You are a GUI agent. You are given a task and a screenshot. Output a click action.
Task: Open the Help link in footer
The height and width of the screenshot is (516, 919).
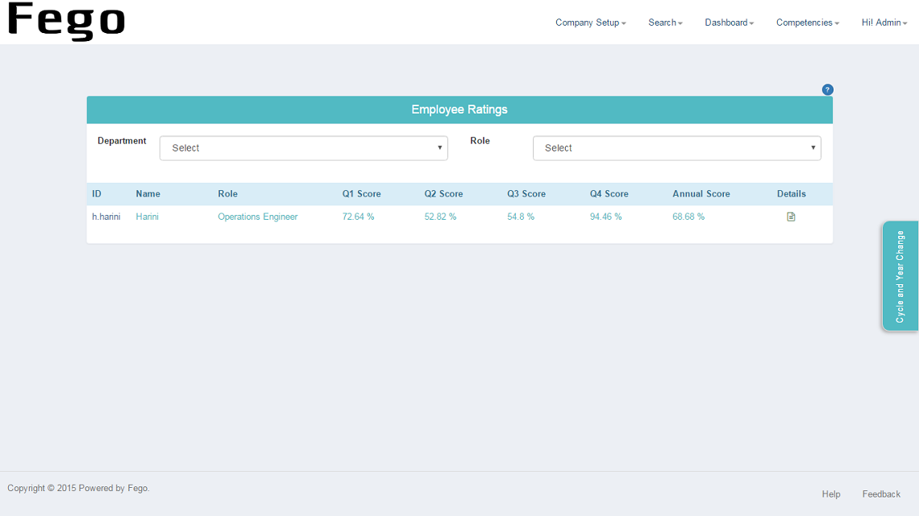(x=831, y=494)
